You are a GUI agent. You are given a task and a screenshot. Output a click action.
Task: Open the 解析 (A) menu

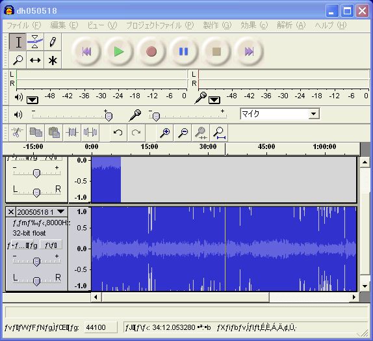point(291,25)
